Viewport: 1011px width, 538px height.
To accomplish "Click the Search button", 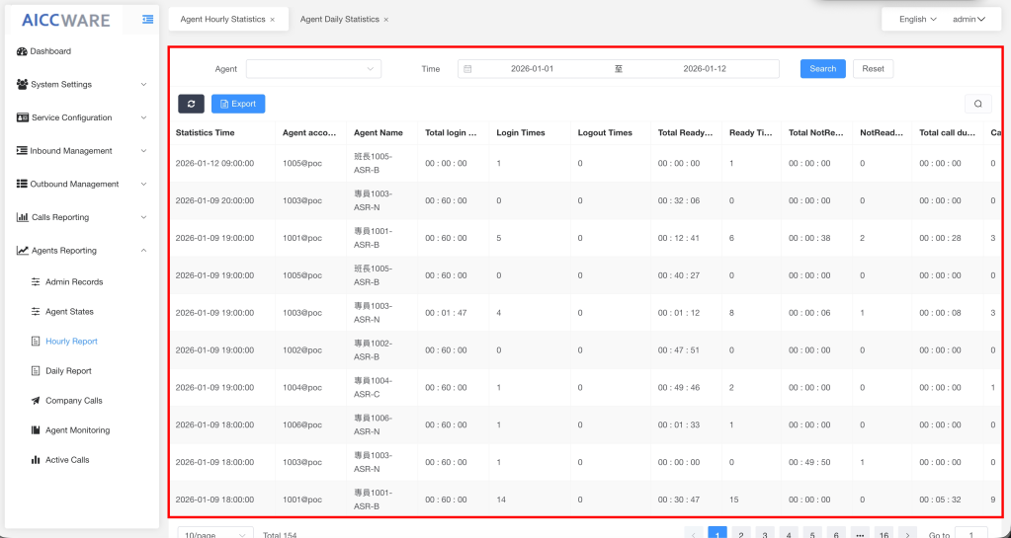I will (822, 69).
